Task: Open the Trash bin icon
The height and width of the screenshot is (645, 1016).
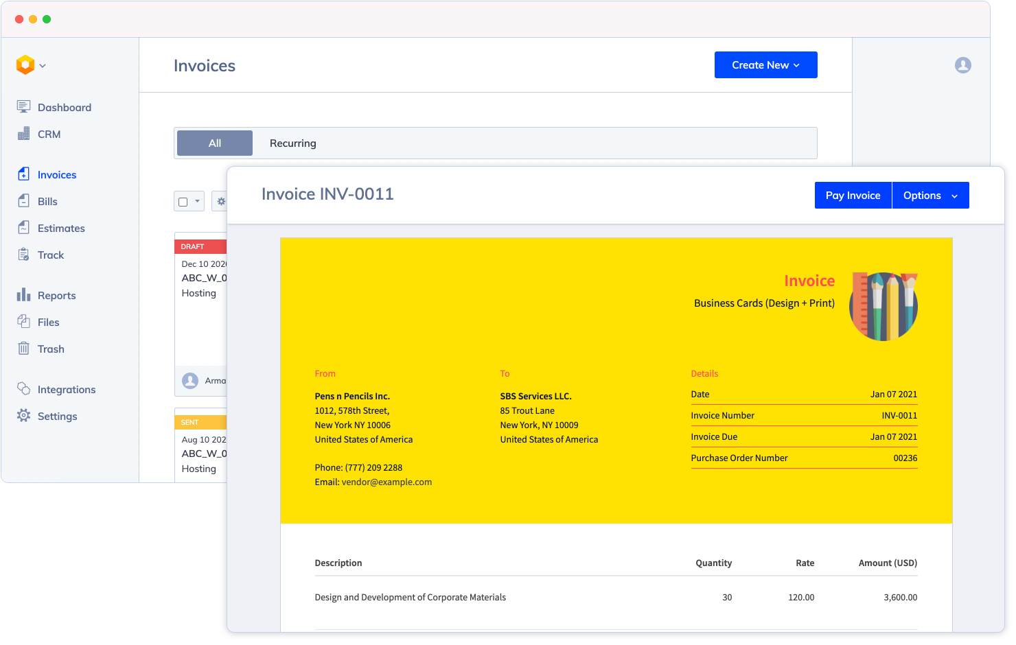Action: [x=24, y=349]
